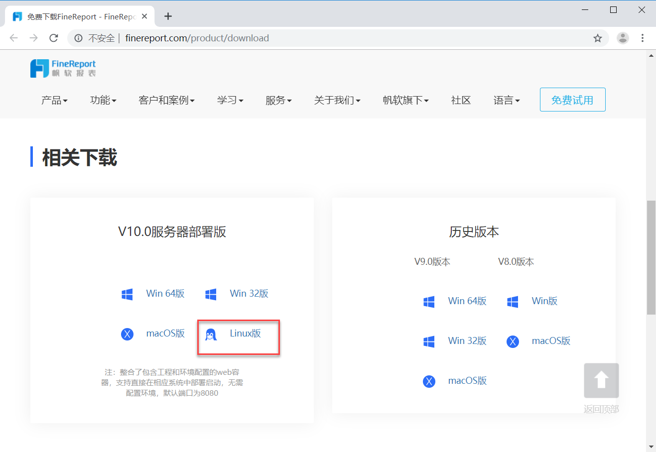Viewport: 656px width, 452px height.
Task: Expand the 功能 navigation dropdown
Action: coord(103,100)
